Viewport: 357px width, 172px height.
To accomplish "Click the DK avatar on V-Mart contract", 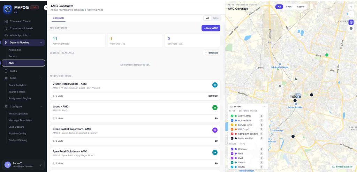I will pos(215,85).
